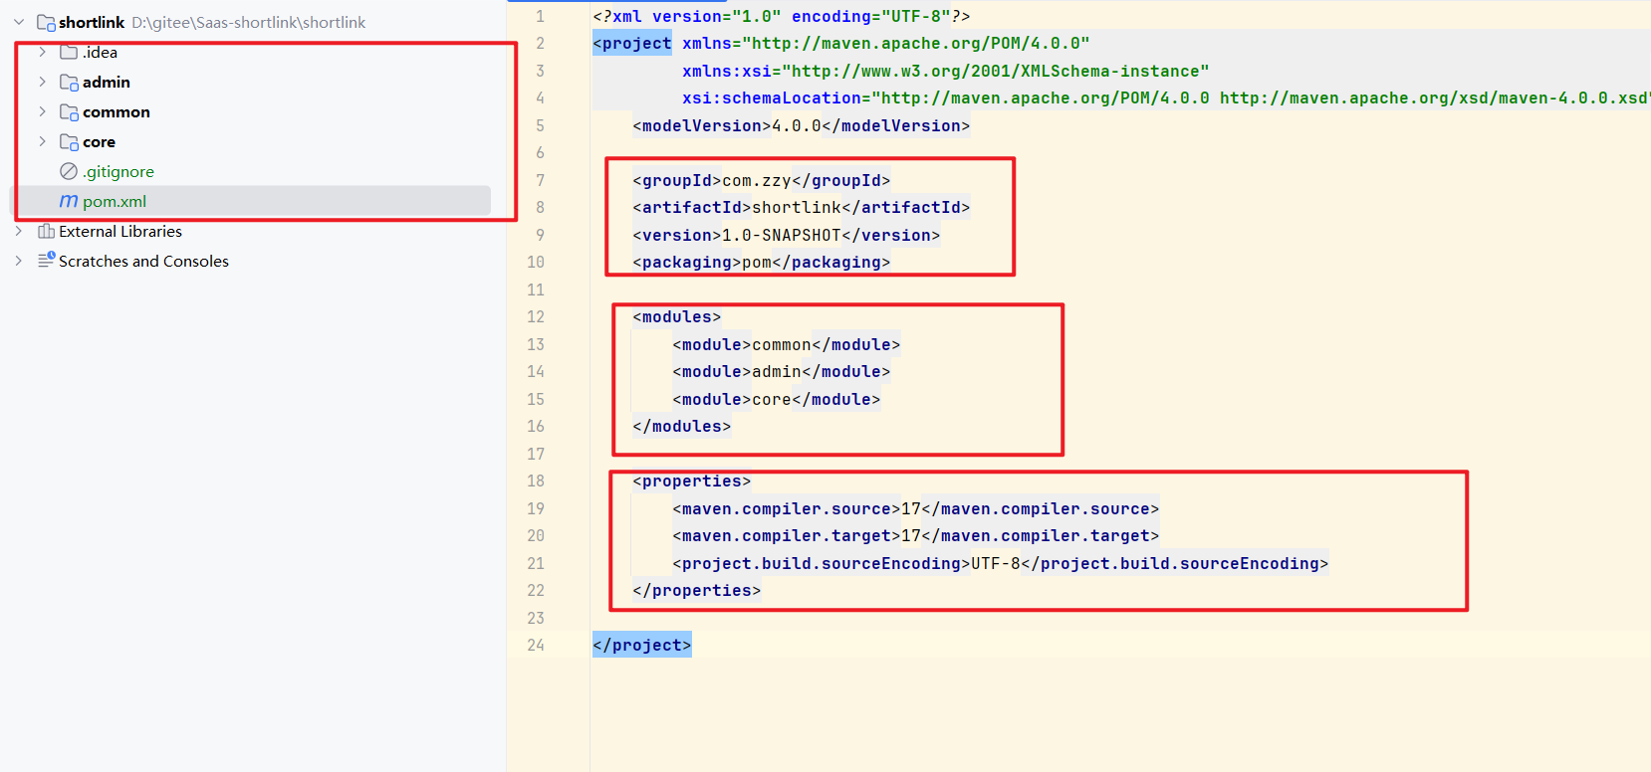The width and height of the screenshot is (1651, 772).
Task: Click line number 12 in gutter
Action: (x=536, y=316)
